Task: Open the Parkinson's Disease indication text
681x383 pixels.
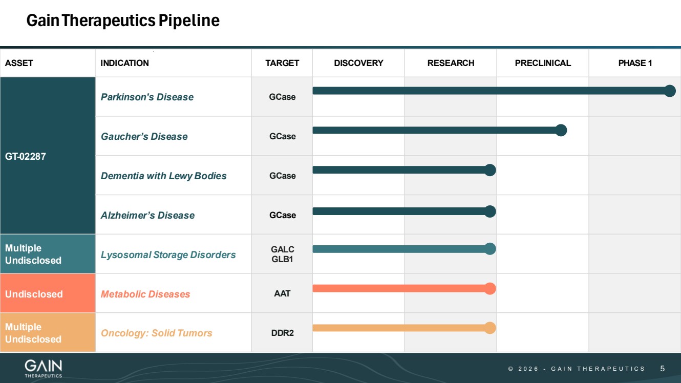Action: tap(147, 97)
